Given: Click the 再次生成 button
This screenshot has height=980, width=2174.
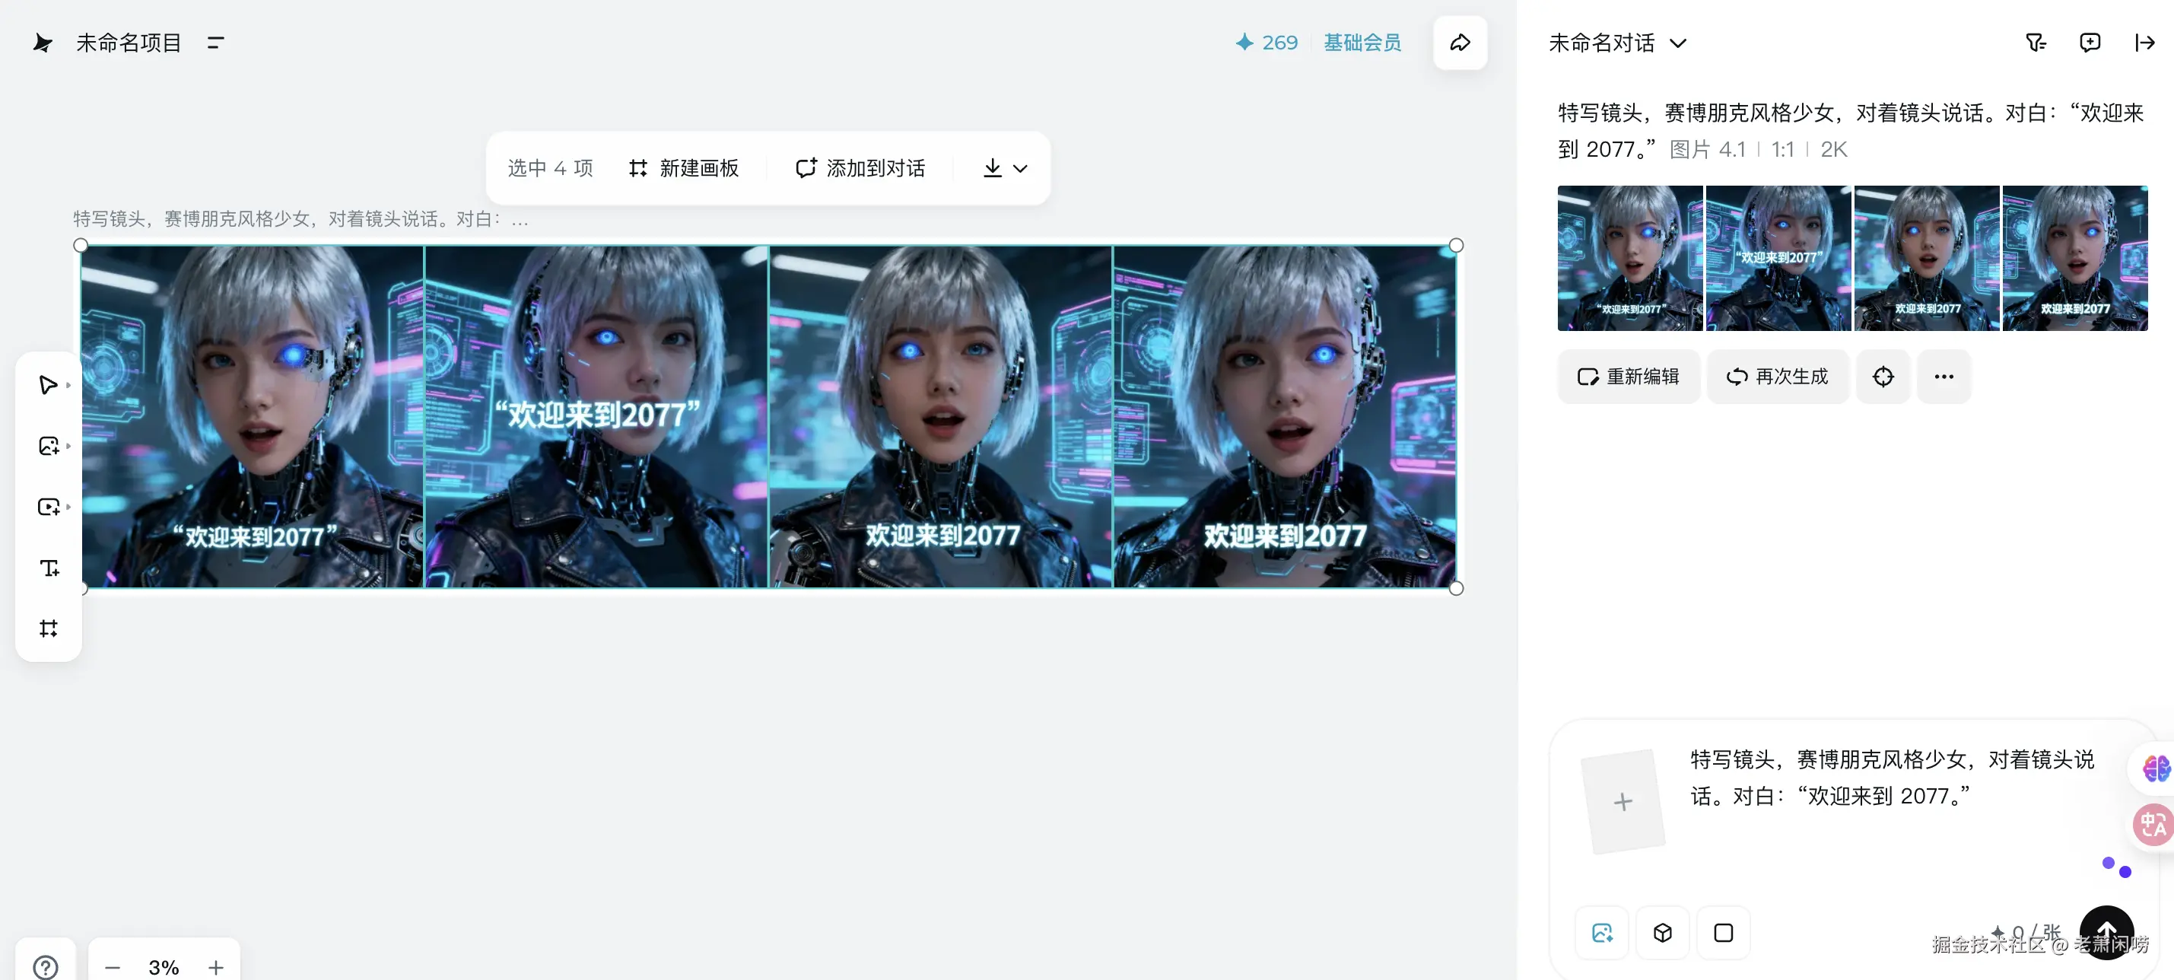Looking at the screenshot, I should (1778, 377).
